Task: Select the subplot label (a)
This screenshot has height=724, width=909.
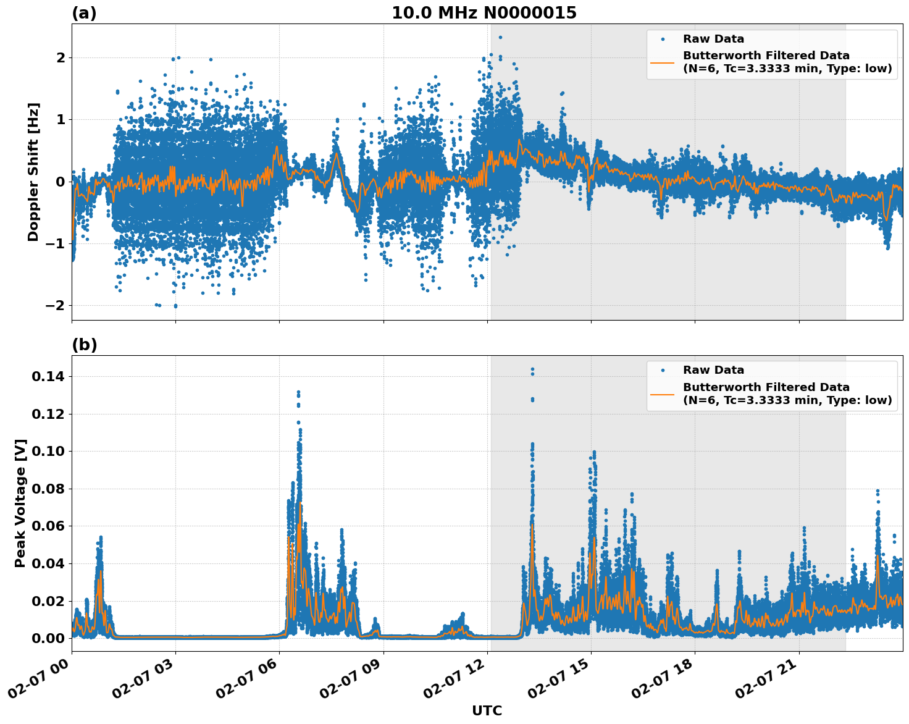Action: pos(84,12)
